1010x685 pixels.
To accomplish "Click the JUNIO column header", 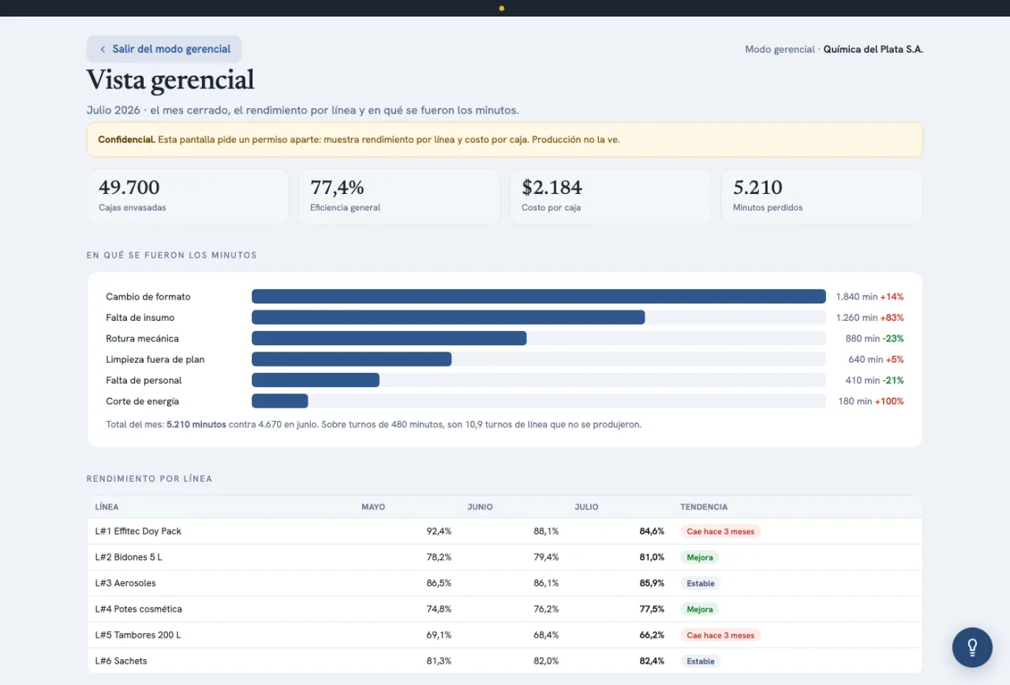I will click(x=480, y=507).
